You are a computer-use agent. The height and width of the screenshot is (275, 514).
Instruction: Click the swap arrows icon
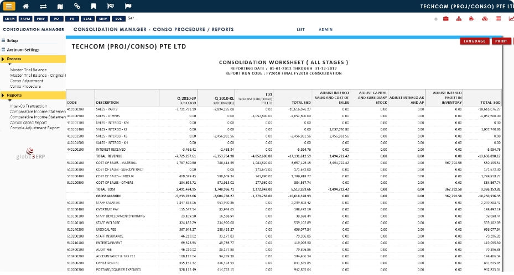43,6
